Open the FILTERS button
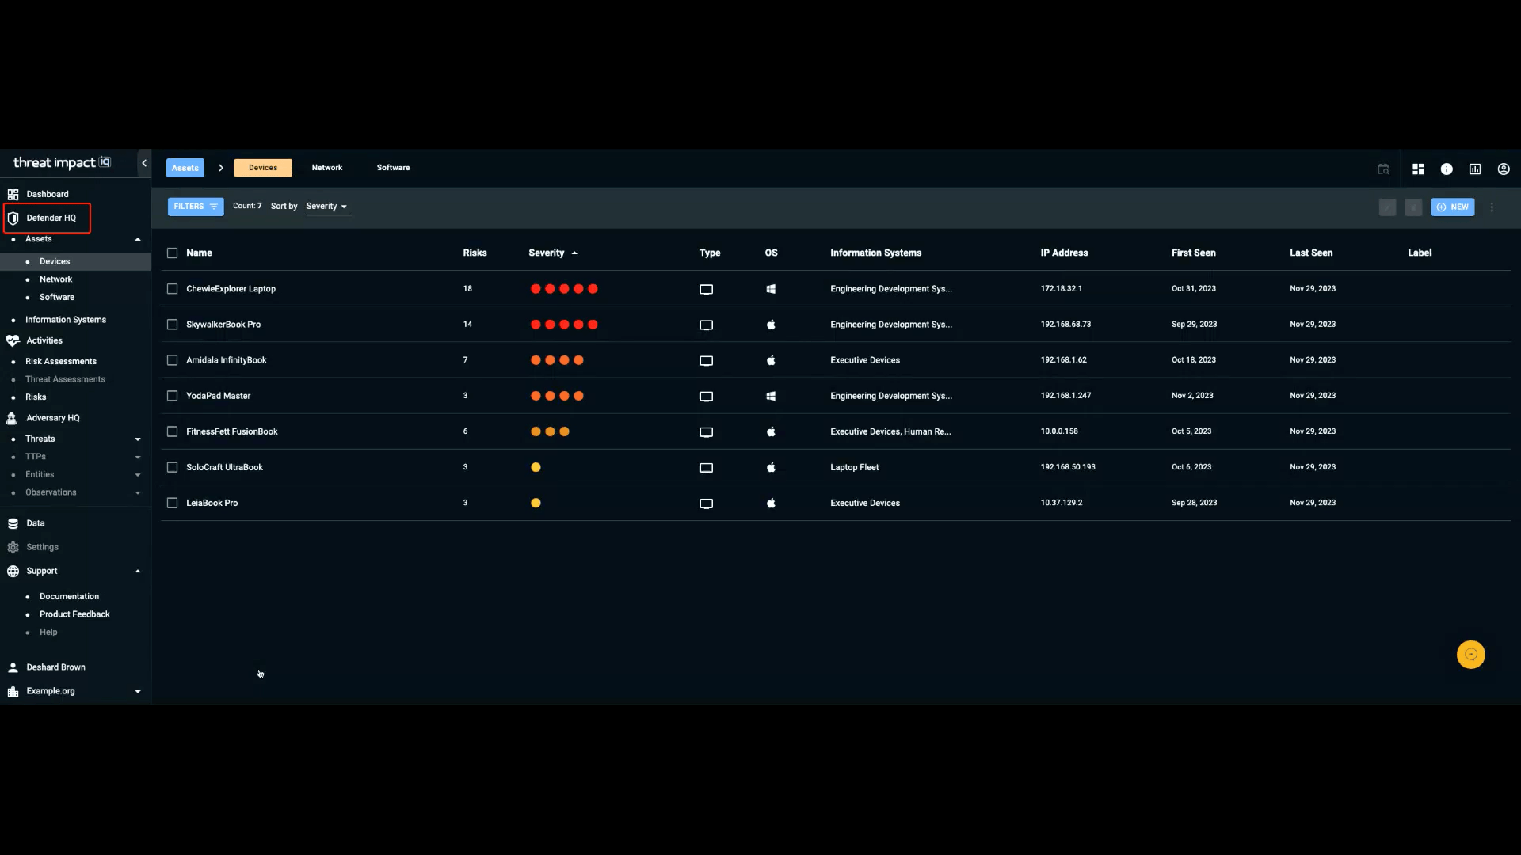 195,207
